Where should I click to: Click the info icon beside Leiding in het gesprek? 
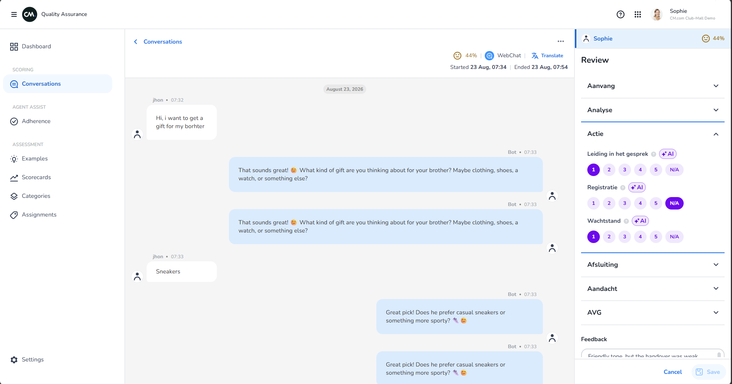[654, 154]
